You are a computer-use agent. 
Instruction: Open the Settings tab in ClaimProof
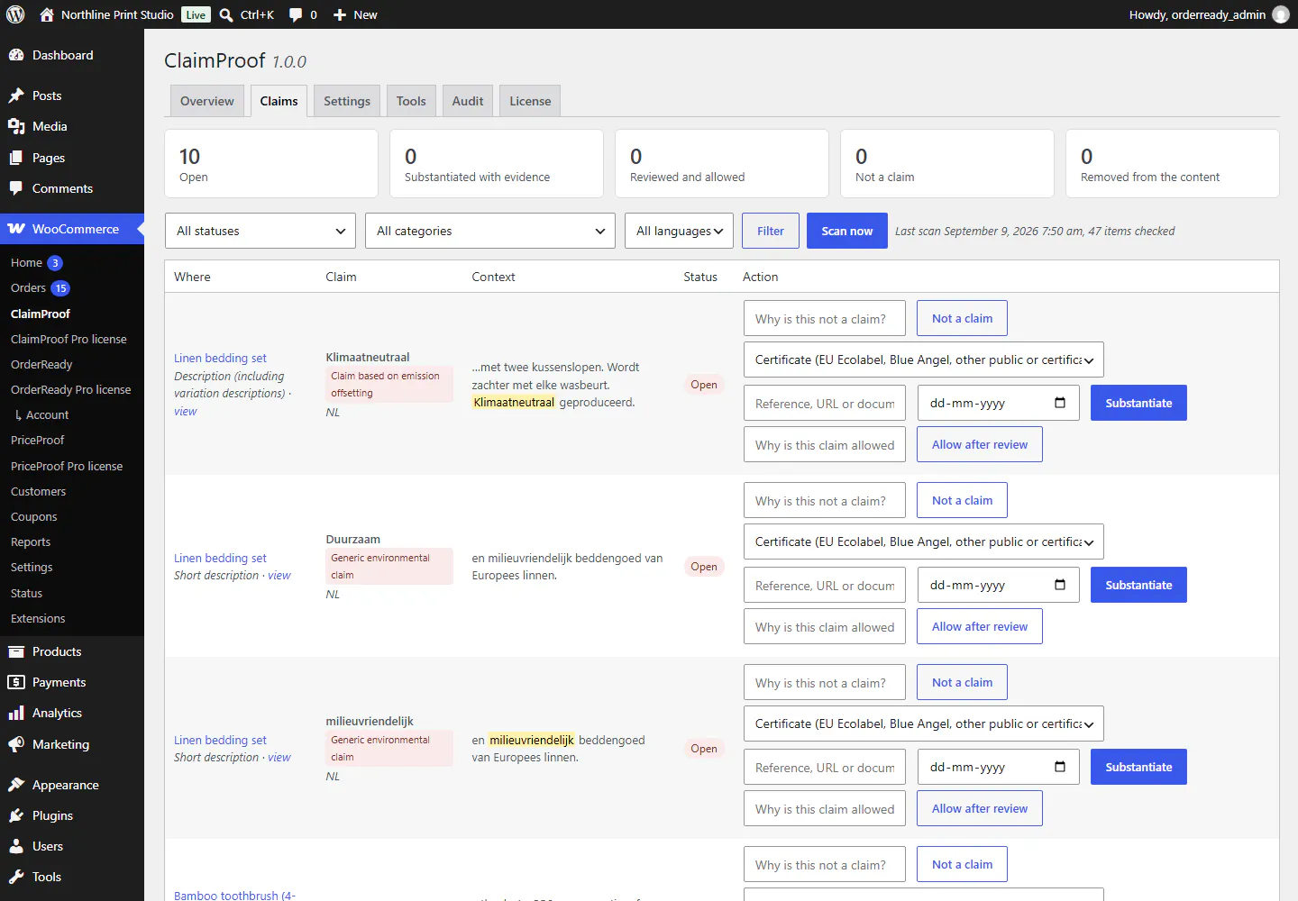click(x=347, y=101)
